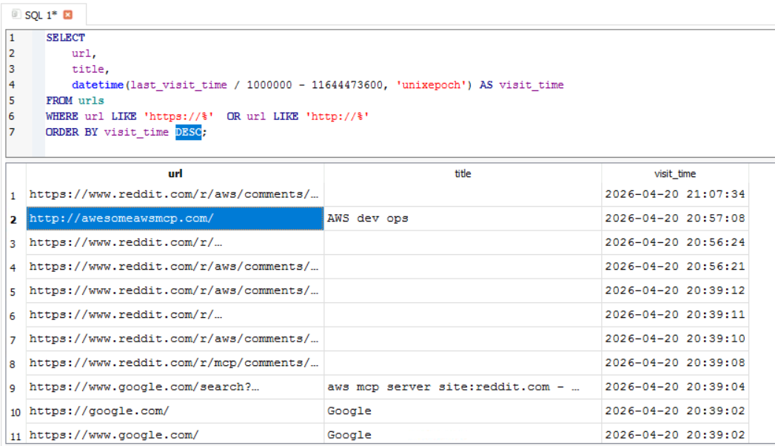Click the https://www.google.com/ url cell
Viewport: 775px width, 446px height.
pos(175,435)
